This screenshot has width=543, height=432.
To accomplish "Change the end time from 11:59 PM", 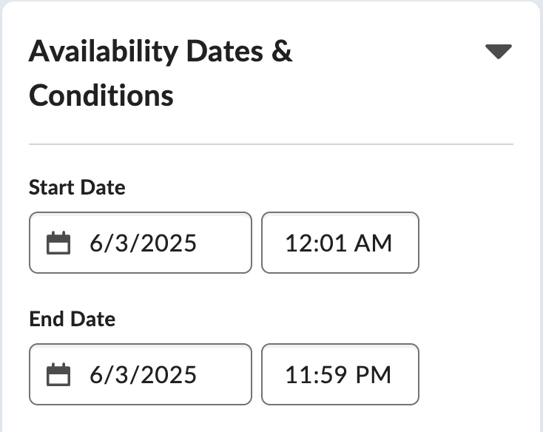I will [x=340, y=374].
